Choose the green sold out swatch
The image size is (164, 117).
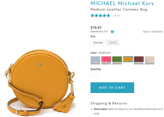pos(117,61)
